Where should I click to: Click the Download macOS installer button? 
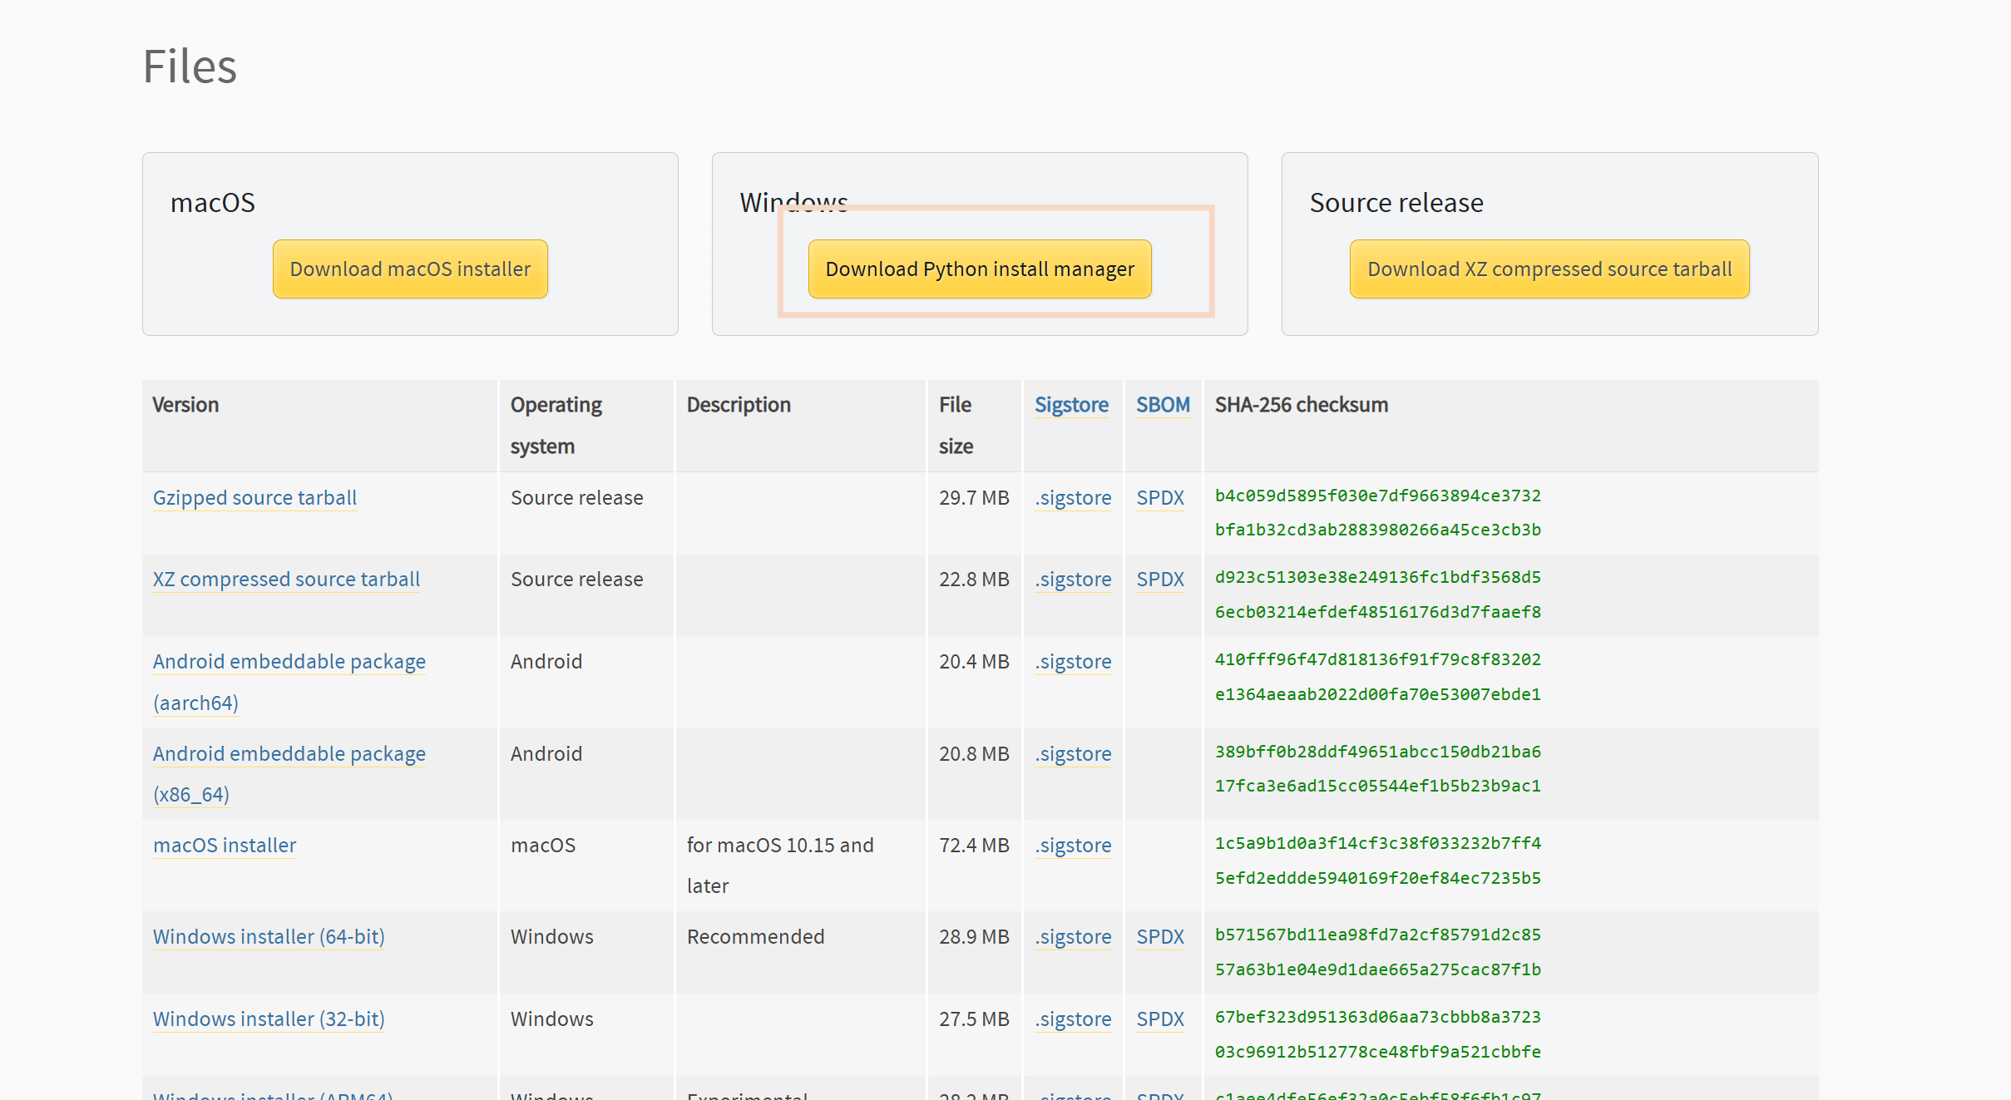pos(410,269)
